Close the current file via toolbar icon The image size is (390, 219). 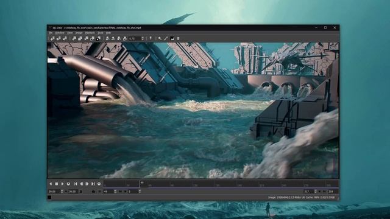tap(65, 38)
